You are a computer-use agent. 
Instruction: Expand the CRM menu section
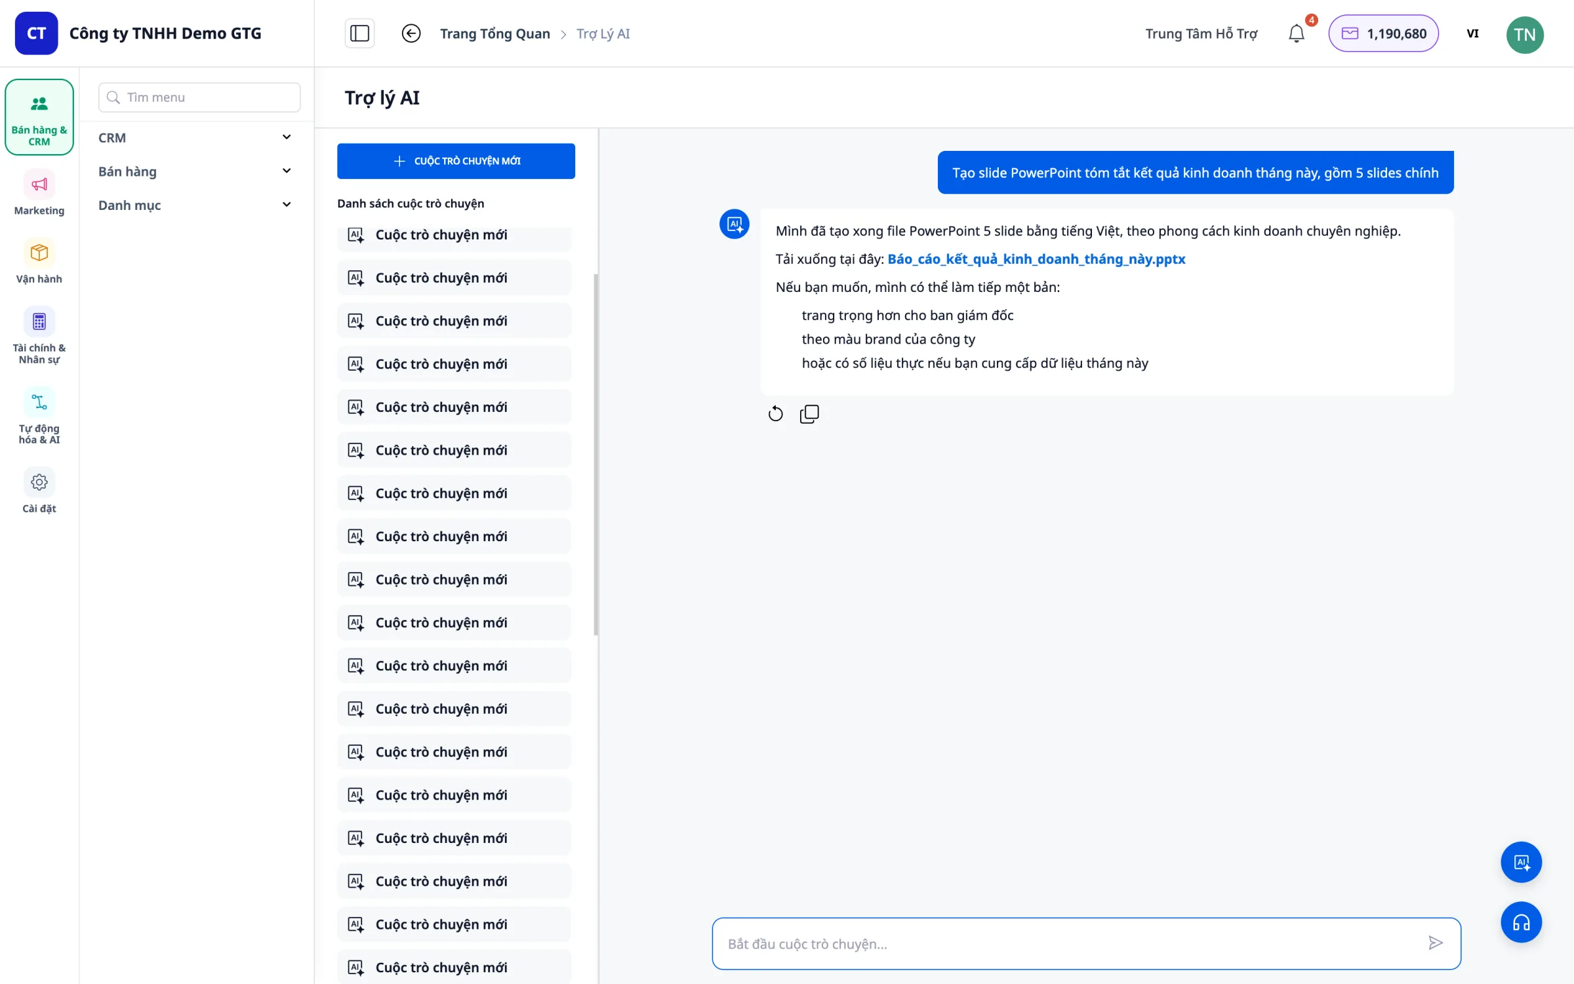pos(195,138)
